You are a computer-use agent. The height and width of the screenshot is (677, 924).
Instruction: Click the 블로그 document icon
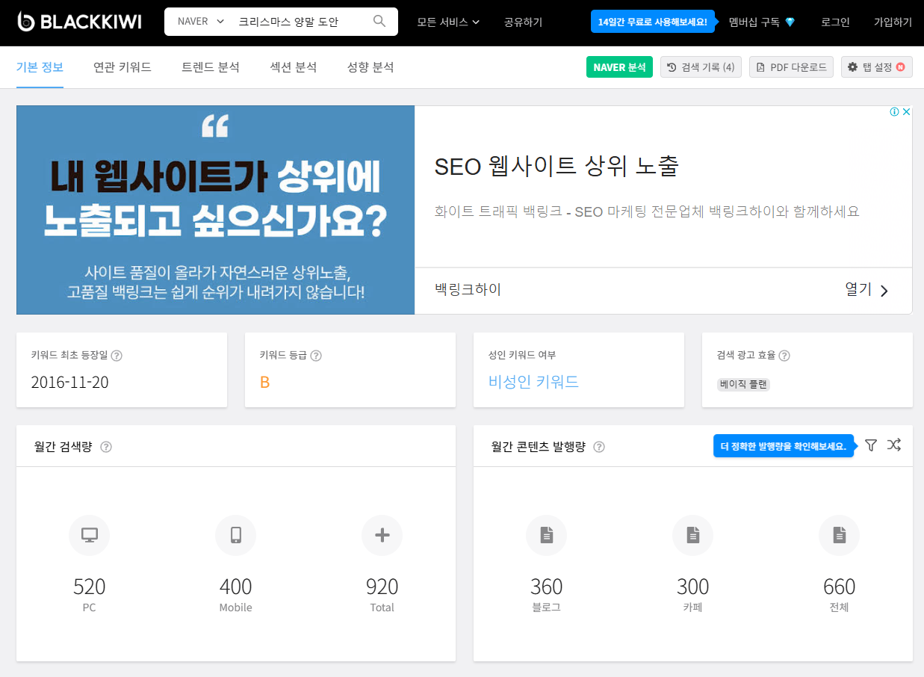(x=546, y=535)
